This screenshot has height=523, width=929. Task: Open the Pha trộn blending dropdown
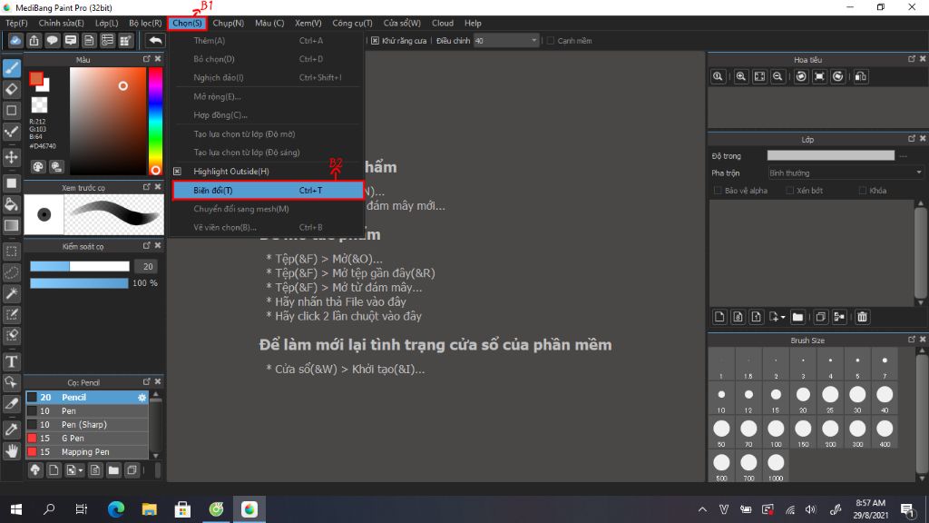pos(846,173)
